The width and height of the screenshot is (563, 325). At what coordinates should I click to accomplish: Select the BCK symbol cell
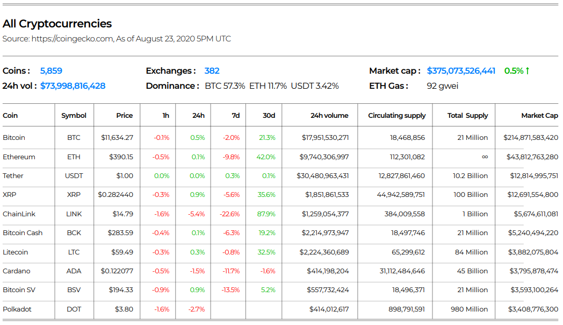pyautogui.click(x=74, y=233)
